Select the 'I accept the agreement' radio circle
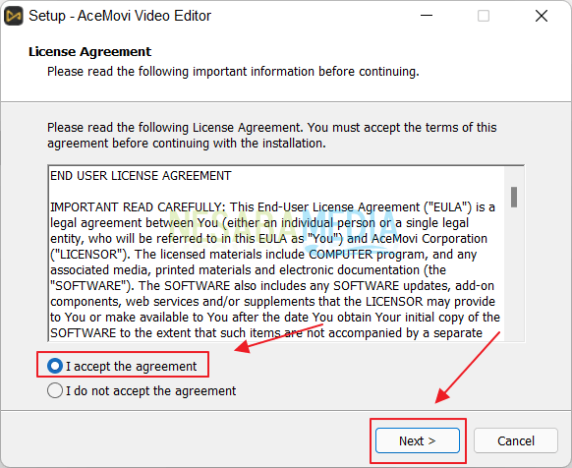Screen dimensions: 572x468 tap(55, 366)
